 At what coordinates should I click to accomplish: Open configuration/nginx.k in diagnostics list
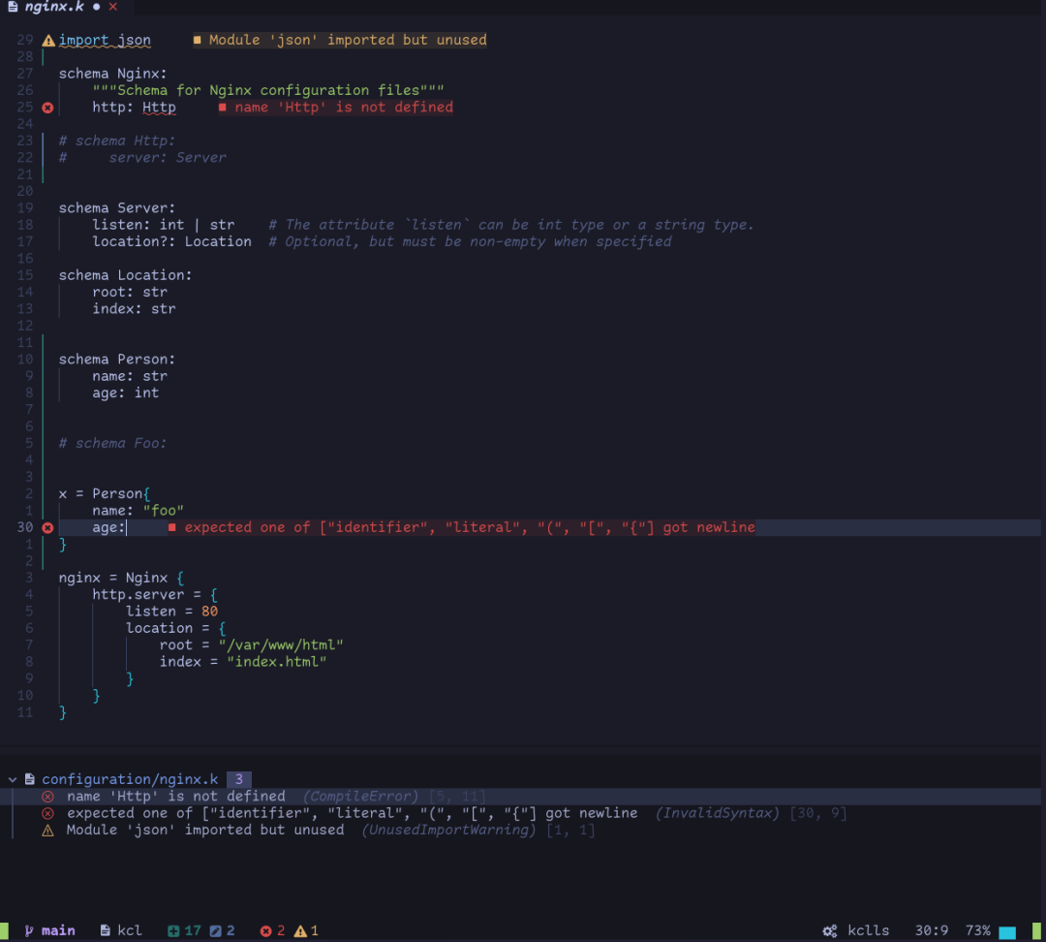point(130,779)
